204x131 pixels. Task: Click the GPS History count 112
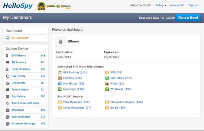(x=43, y=56)
